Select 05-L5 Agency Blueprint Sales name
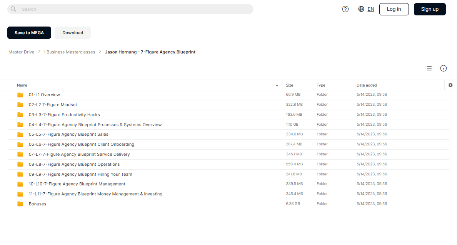The height and width of the screenshot is (245, 457). click(x=68, y=134)
